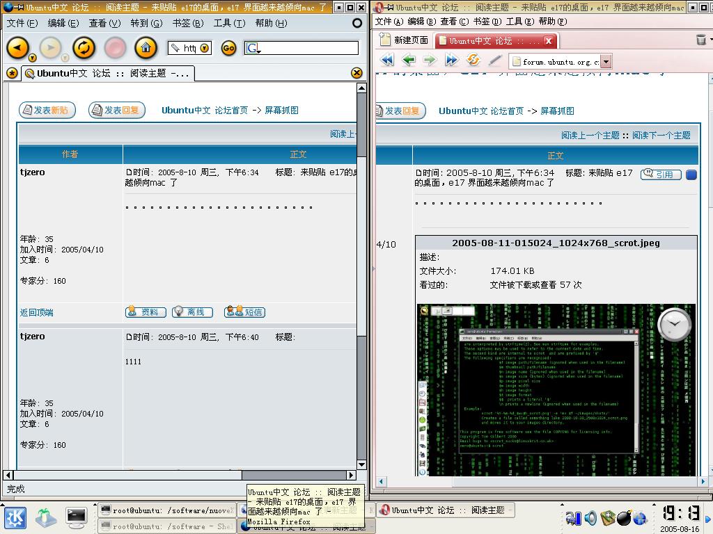Click the wand pencil icon in Opera toolbar
This screenshot has width=713, height=534.
(495, 60)
